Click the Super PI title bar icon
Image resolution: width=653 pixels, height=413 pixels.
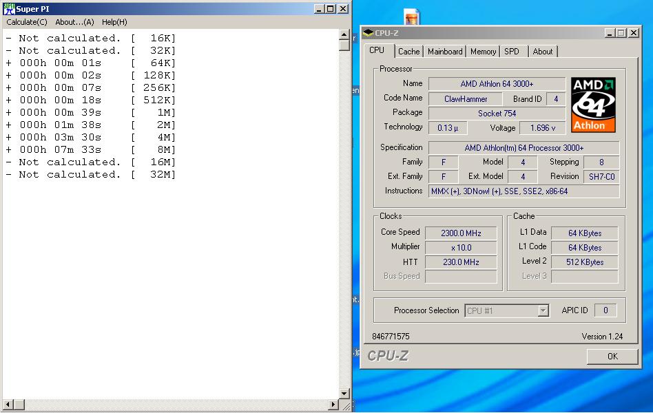pos(9,9)
